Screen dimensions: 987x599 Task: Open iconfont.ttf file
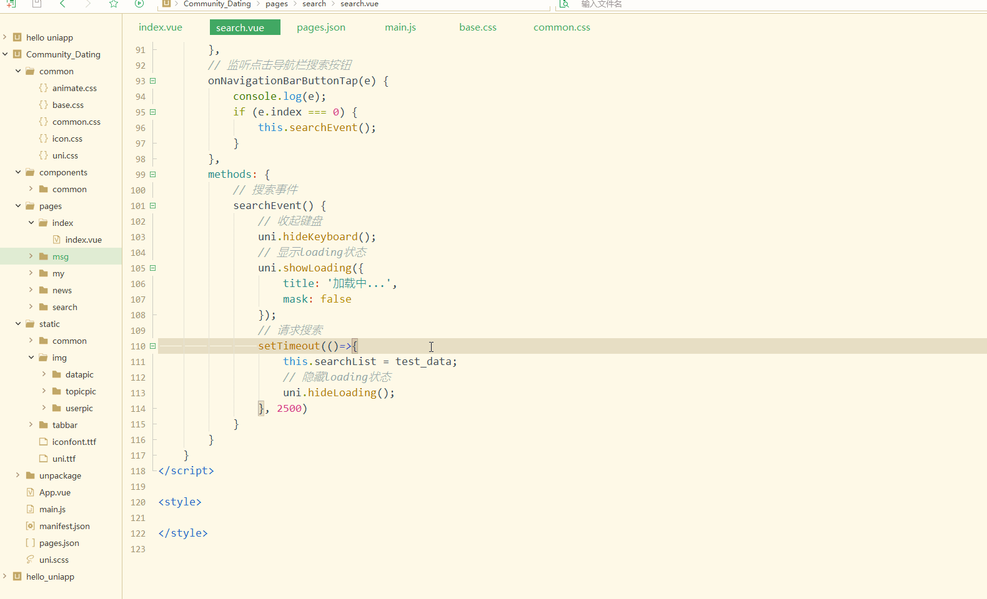pyautogui.click(x=74, y=442)
